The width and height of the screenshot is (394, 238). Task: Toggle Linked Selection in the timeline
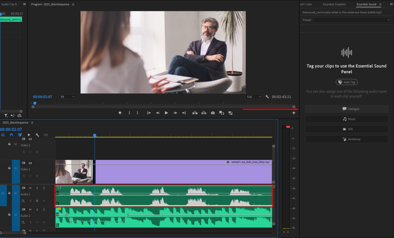(20, 135)
